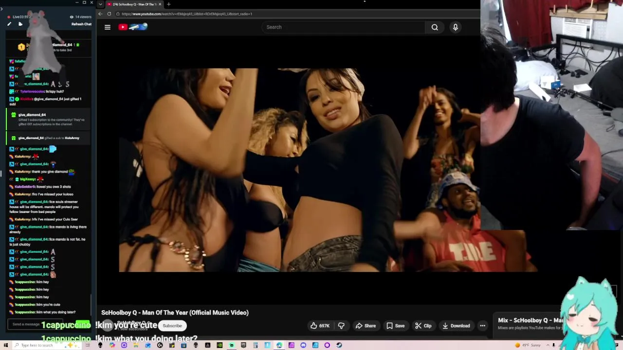
Task: Focus the YouTube search field
Action: (344, 27)
